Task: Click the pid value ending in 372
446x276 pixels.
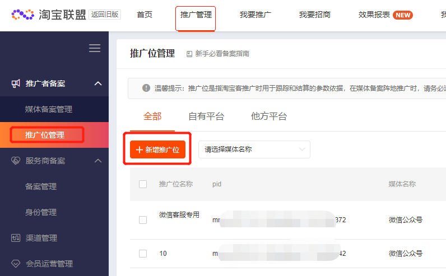Action: pyautogui.click(x=279, y=220)
